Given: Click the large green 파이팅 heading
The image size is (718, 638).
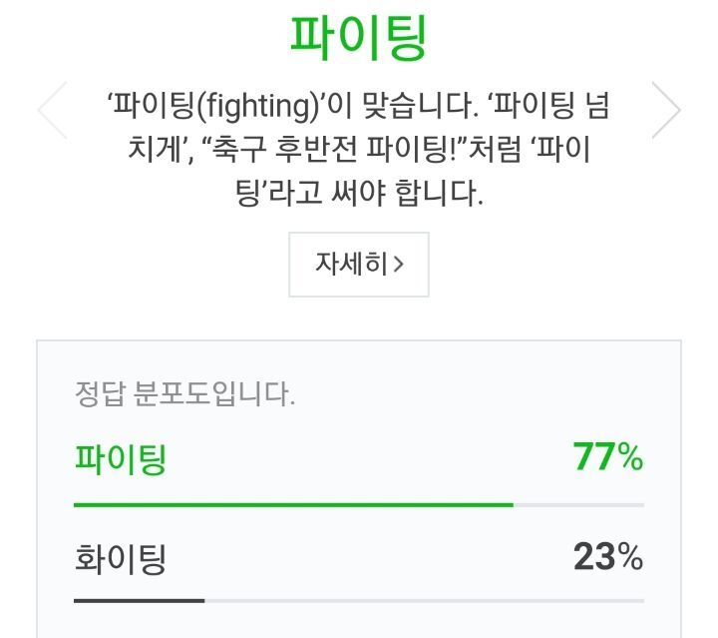Looking at the screenshot, I should coord(359,37).
